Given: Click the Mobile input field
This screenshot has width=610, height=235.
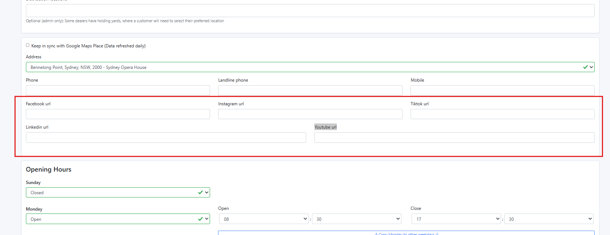Looking at the screenshot, I should [x=503, y=90].
